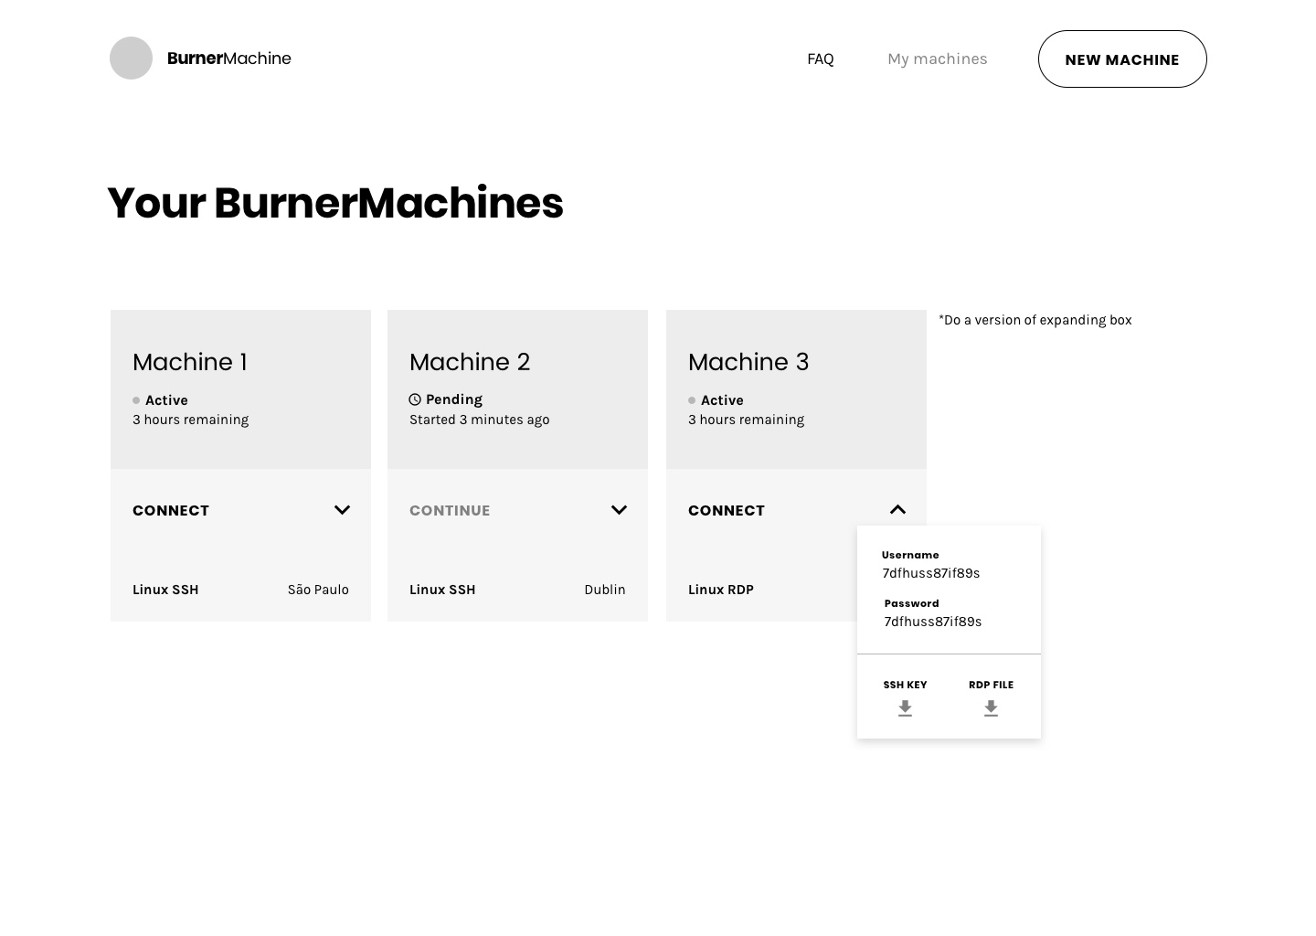Image resolution: width=1316 pixels, height=936 pixels.
Task: Expand Machine 1 connect chevron
Action: (342, 510)
